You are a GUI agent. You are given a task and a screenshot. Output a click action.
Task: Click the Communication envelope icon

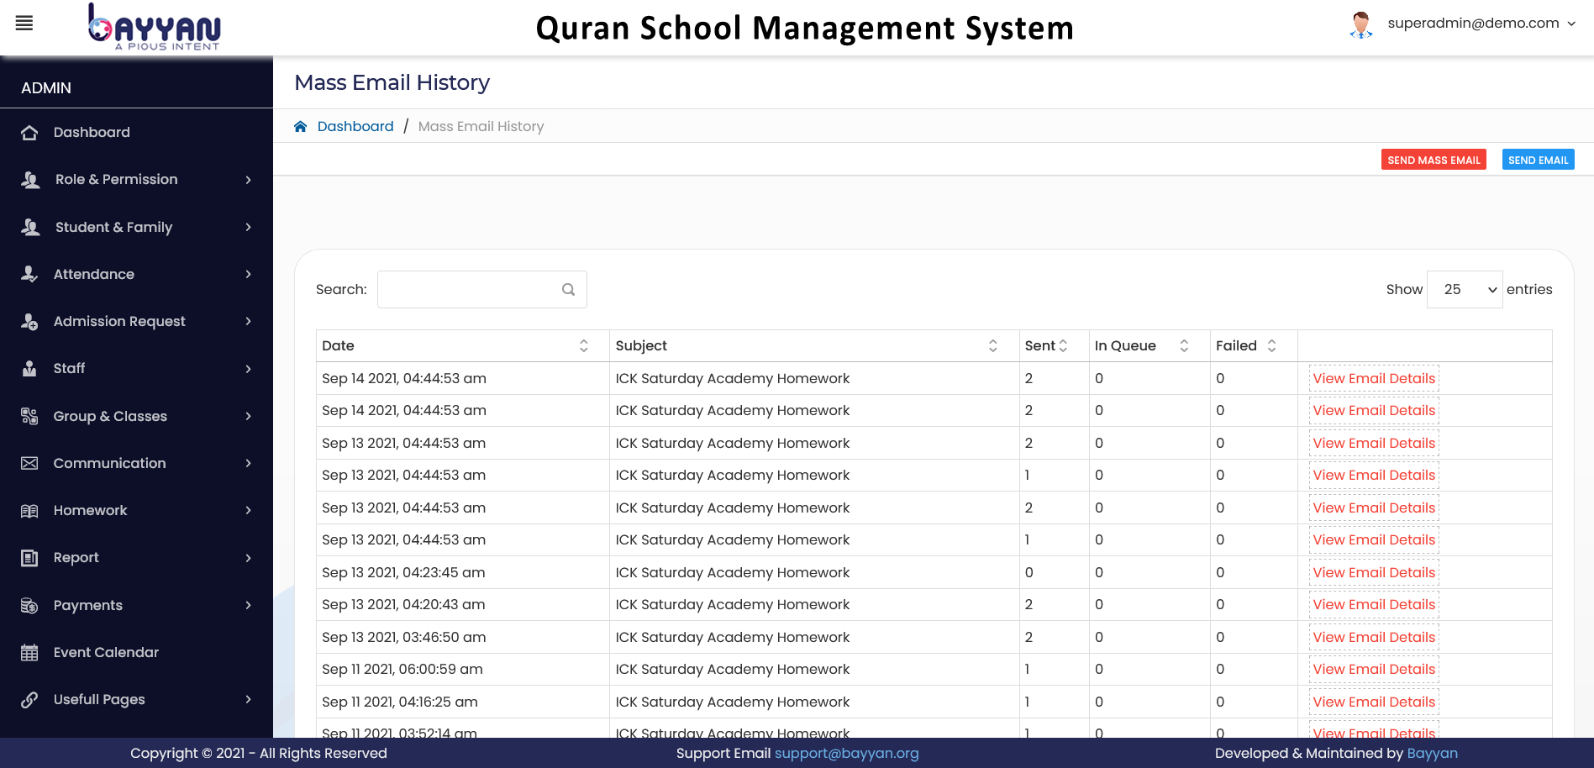click(x=29, y=463)
